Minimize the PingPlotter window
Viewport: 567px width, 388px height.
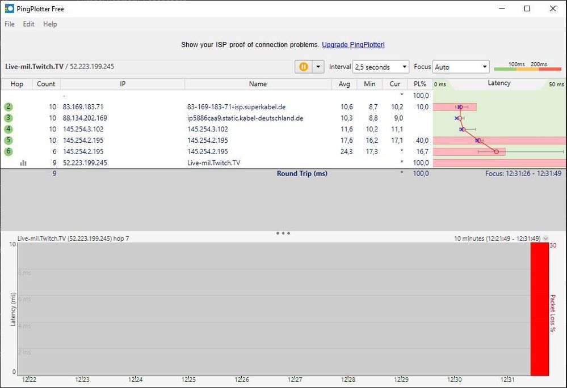(502, 8)
